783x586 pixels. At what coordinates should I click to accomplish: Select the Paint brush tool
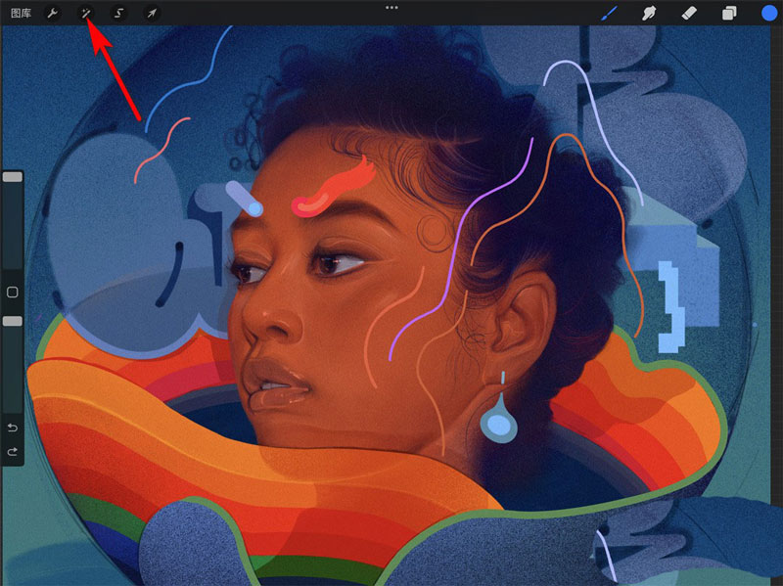coord(609,13)
